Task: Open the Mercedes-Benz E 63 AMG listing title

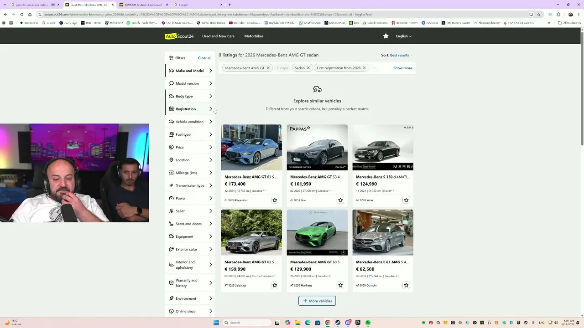Action: (382, 262)
